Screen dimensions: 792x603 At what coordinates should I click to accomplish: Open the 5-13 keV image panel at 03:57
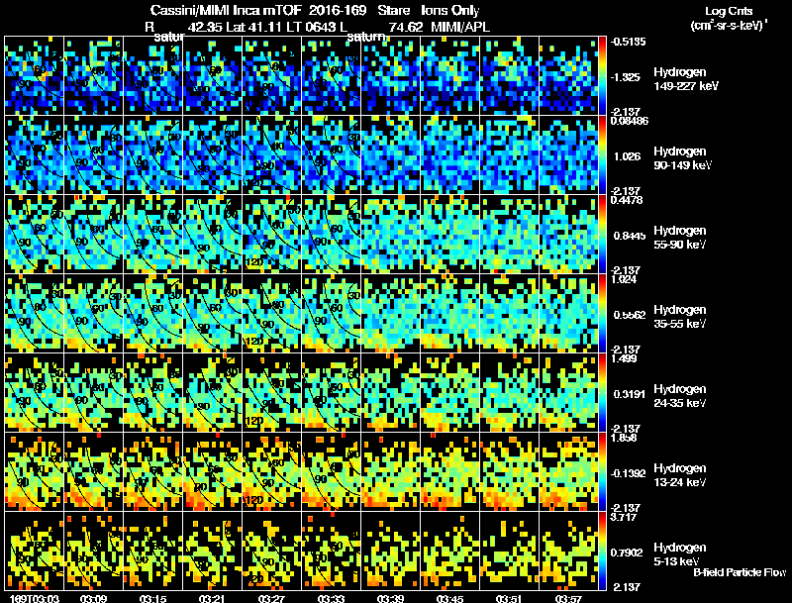click(568, 551)
